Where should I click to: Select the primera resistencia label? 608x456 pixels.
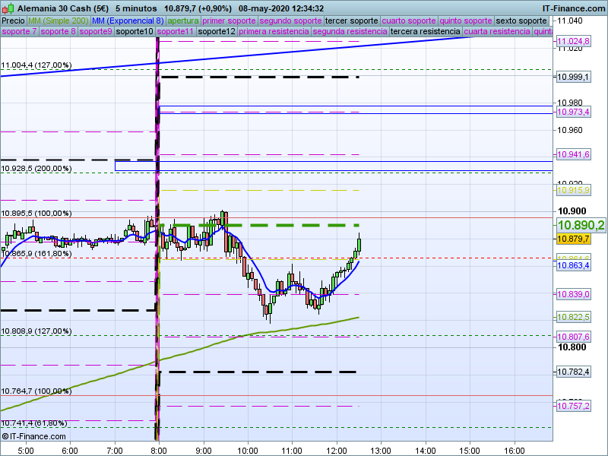click(273, 32)
